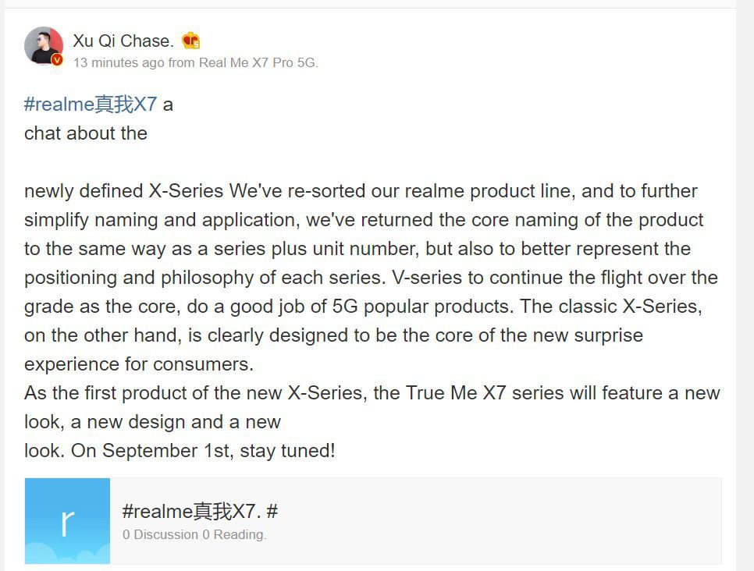Open the blue #realme真我X7 hashtag in post
Screen dimensions: 754x571
[x=91, y=105]
